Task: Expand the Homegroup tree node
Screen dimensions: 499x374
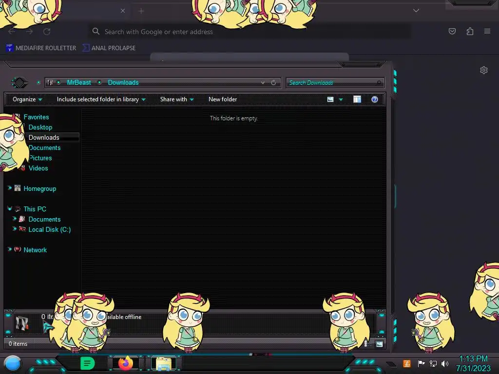Action: pos(10,188)
